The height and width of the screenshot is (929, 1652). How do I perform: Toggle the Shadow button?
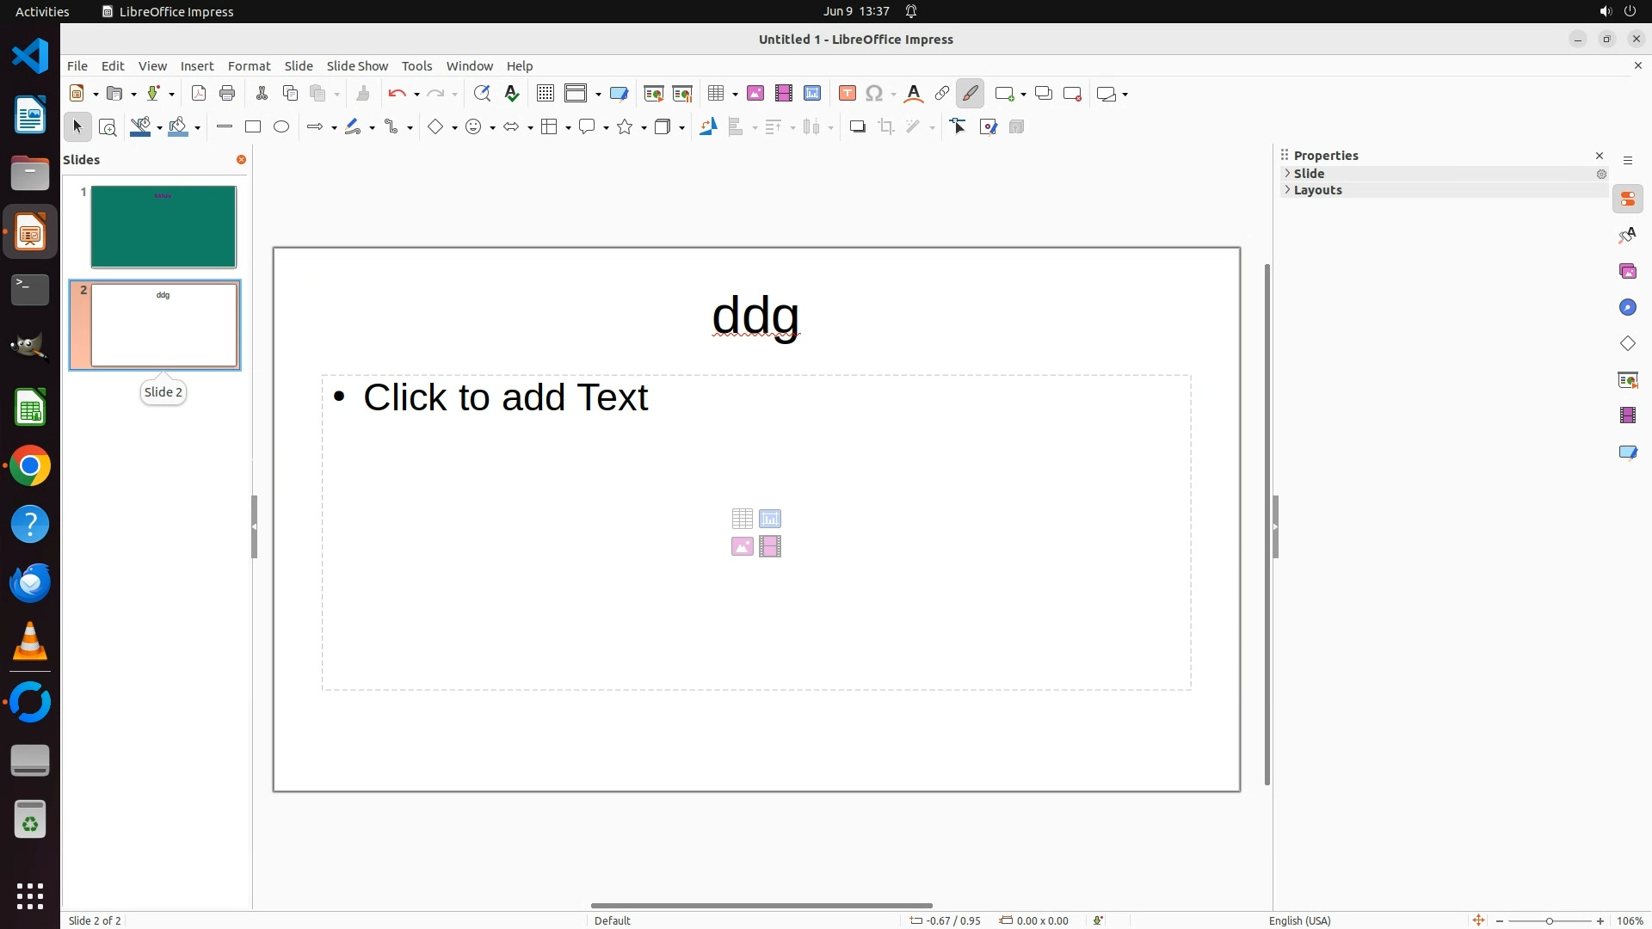pyautogui.click(x=857, y=127)
